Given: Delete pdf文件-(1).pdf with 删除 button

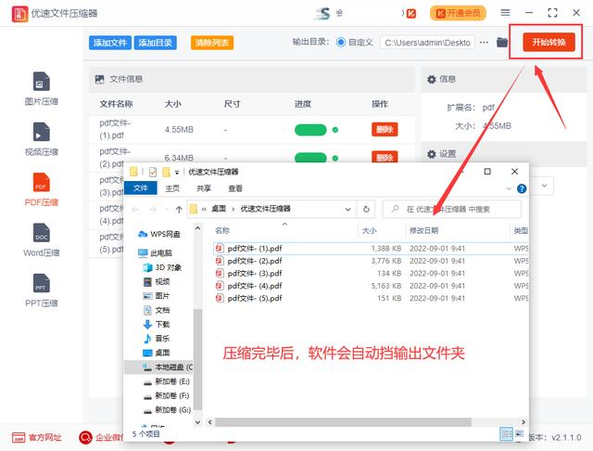Looking at the screenshot, I should [x=385, y=130].
